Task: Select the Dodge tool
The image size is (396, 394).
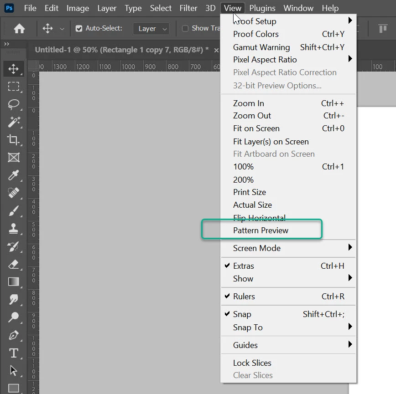Action: tap(13, 317)
